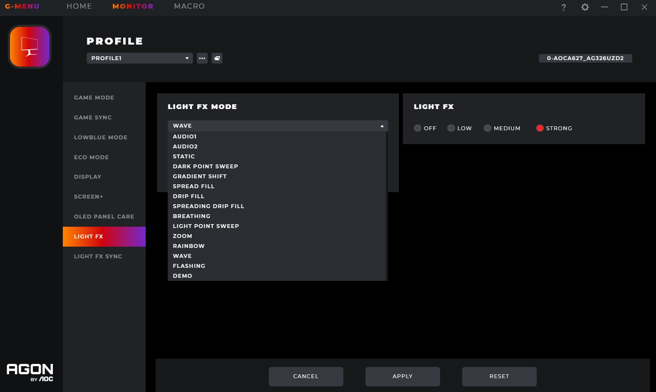Open GAME SYNC settings
The height and width of the screenshot is (392, 656).
tap(104, 118)
